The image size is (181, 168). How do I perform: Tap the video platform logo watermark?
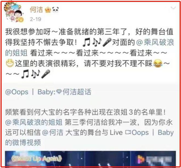click(141, 159)
